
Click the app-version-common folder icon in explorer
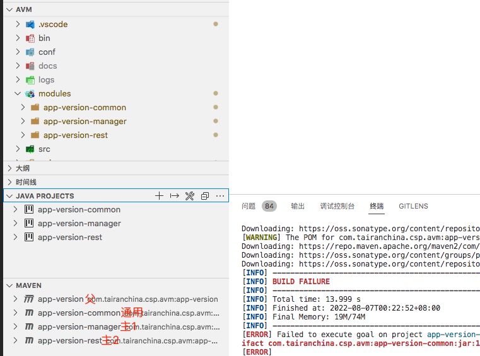pyautogui.click(x=35, y=107)
